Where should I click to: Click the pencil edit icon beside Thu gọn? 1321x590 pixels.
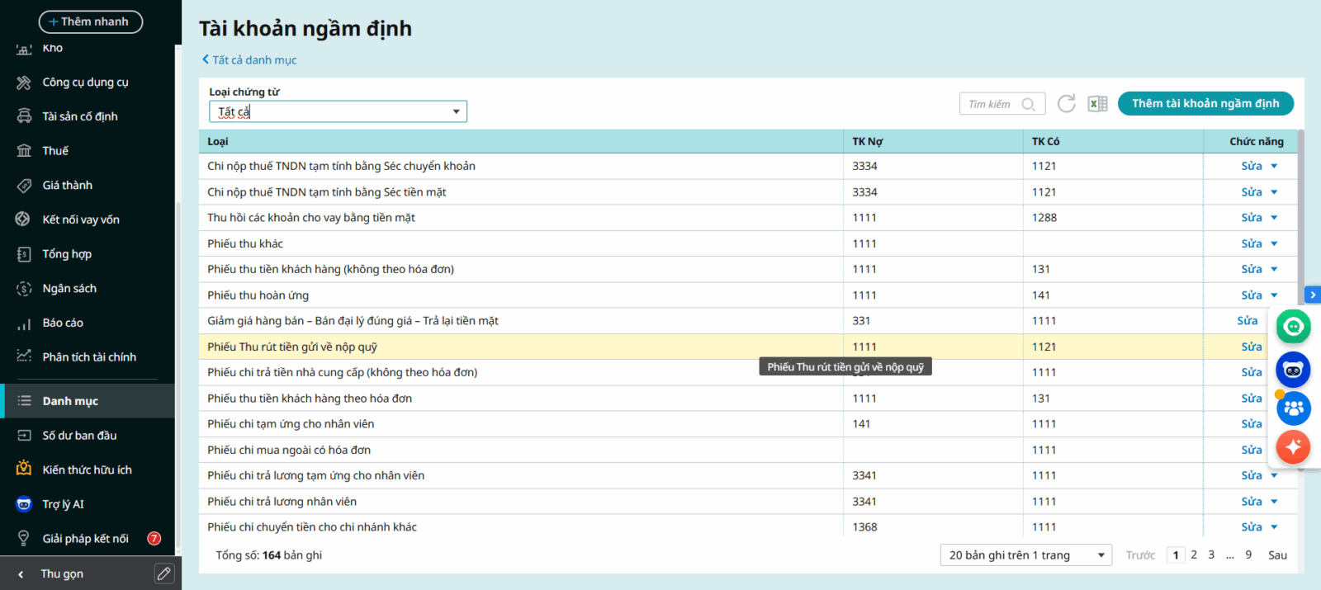click(164, 573)
